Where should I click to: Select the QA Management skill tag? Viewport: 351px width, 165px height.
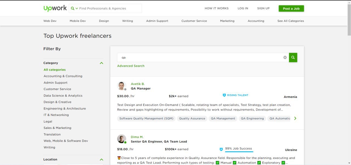tap(223, 118)
